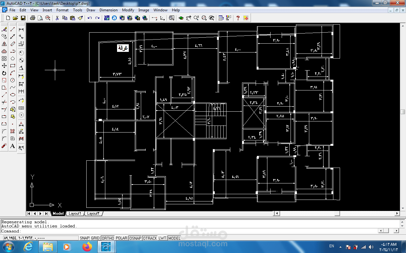Click the coordinates readout in the status bar
Screen dimensions: 406x253
(x=40, y=238)
